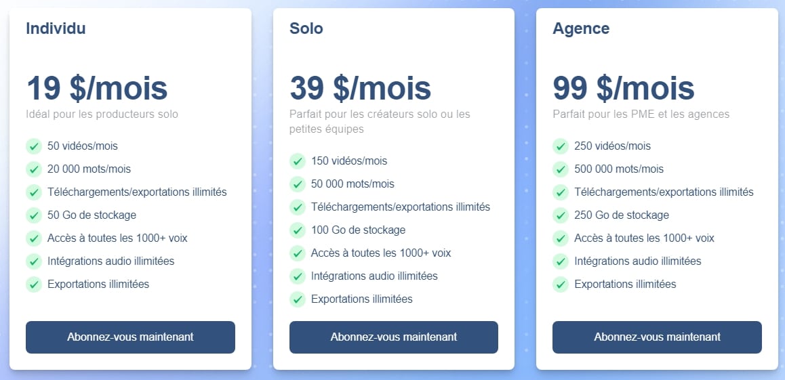Click the 99 $/mois price
This screenshot has height=380, width=785.
(x=623, y=88)
